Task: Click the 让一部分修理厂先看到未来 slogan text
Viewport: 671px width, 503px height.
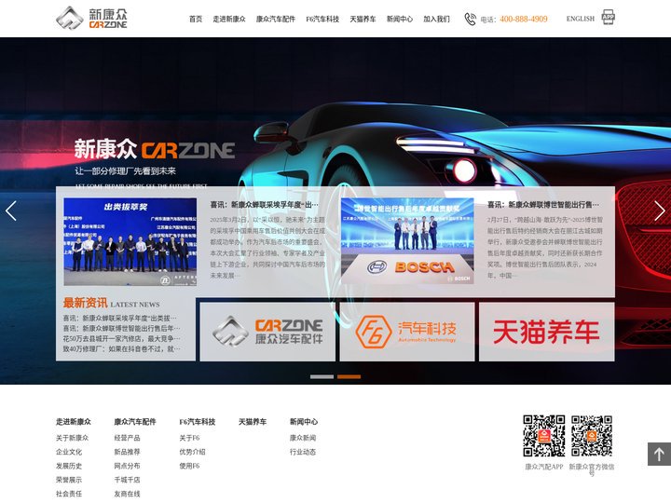Action: [x=126, y=171]
